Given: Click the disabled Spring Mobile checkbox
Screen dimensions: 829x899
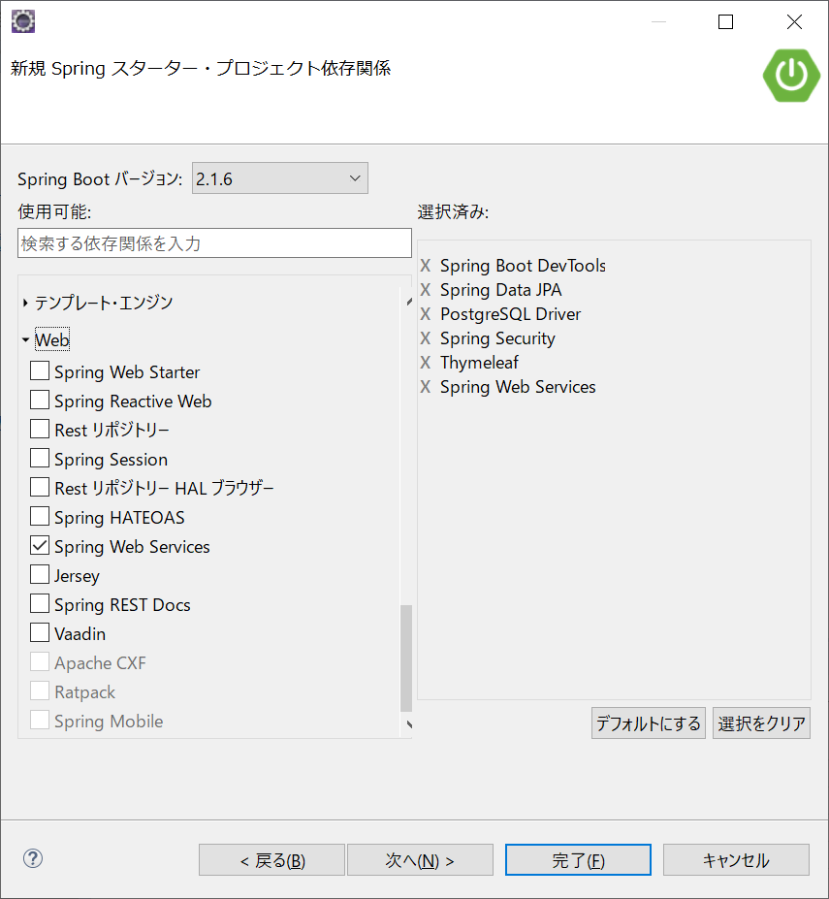Looking at the screenshot, I should tap(40, 721).
